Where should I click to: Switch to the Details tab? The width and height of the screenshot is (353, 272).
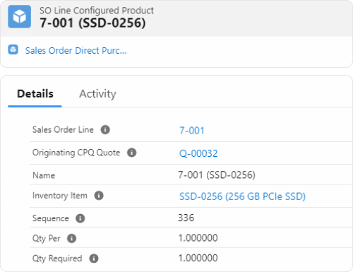coord(35,94)
